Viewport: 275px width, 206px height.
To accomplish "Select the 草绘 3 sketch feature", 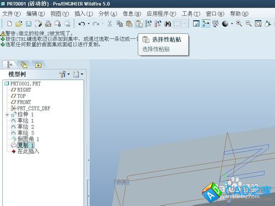I will [x=23, y=133].
